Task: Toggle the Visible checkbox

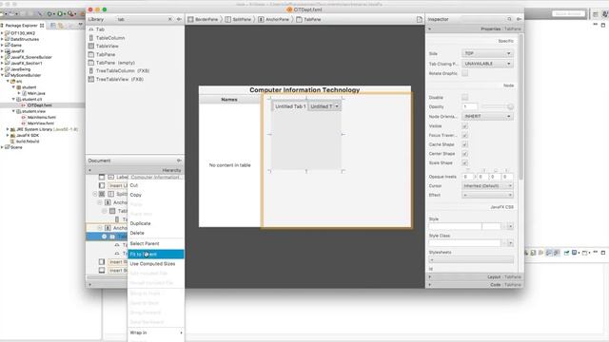Action: (x=465, y=126)
